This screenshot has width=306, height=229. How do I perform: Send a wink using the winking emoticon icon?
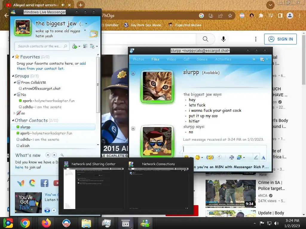pyautogui.click(x=198, y=157)
